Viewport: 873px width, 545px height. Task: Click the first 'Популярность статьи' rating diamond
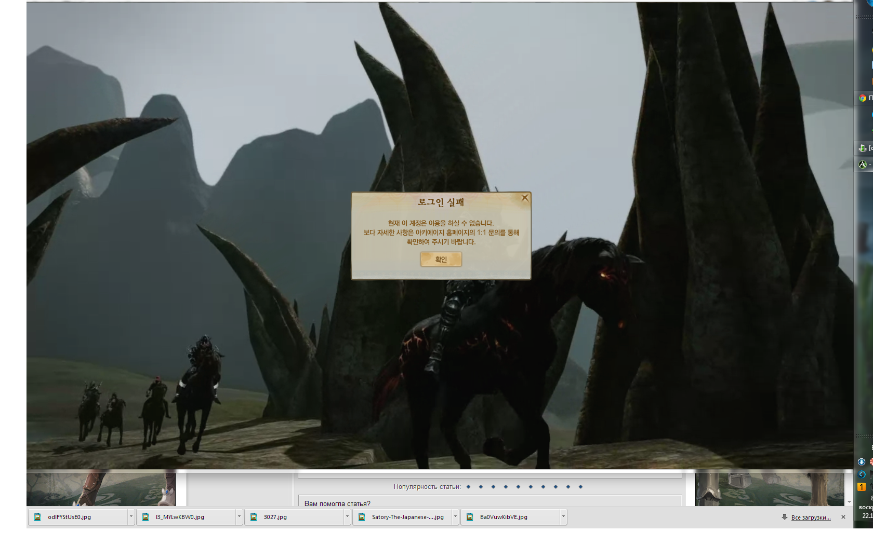468,487
